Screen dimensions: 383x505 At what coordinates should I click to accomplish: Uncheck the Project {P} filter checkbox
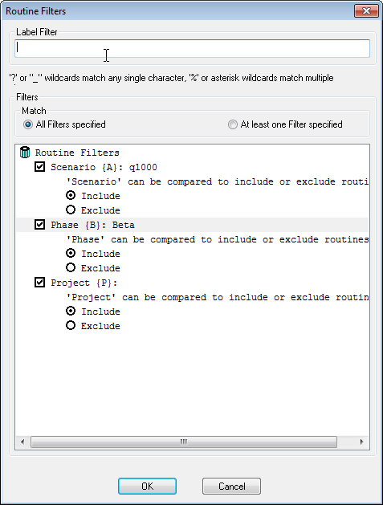point(39,283)
